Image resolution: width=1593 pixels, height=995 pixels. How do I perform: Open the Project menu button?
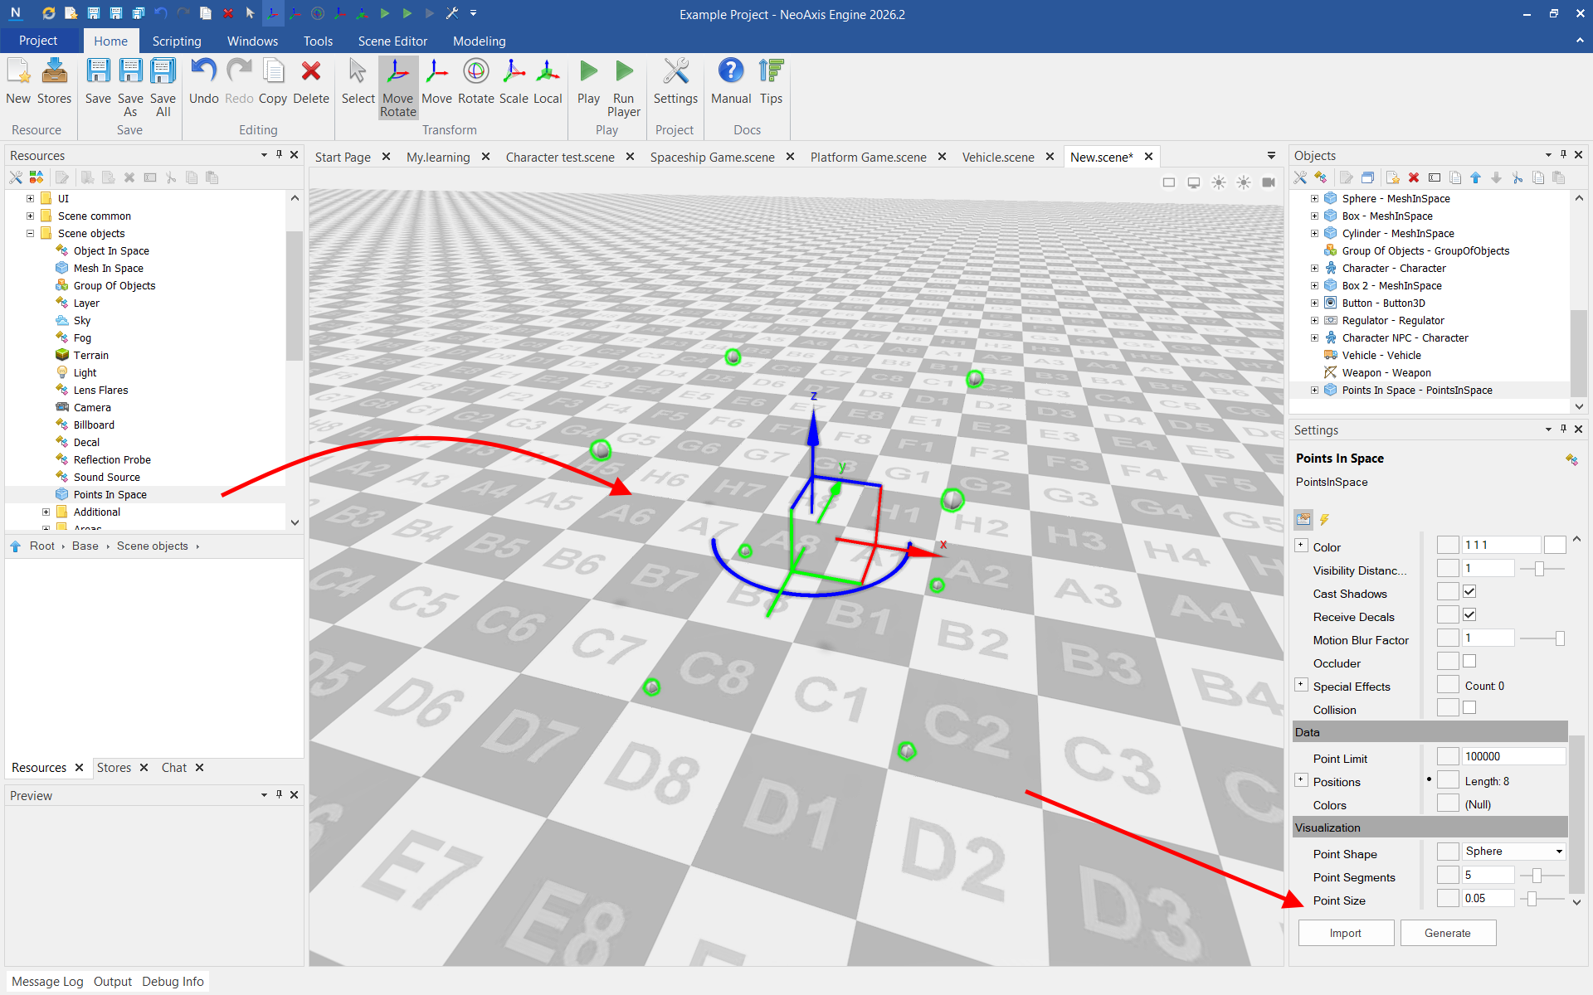click(x=38, y=41)
